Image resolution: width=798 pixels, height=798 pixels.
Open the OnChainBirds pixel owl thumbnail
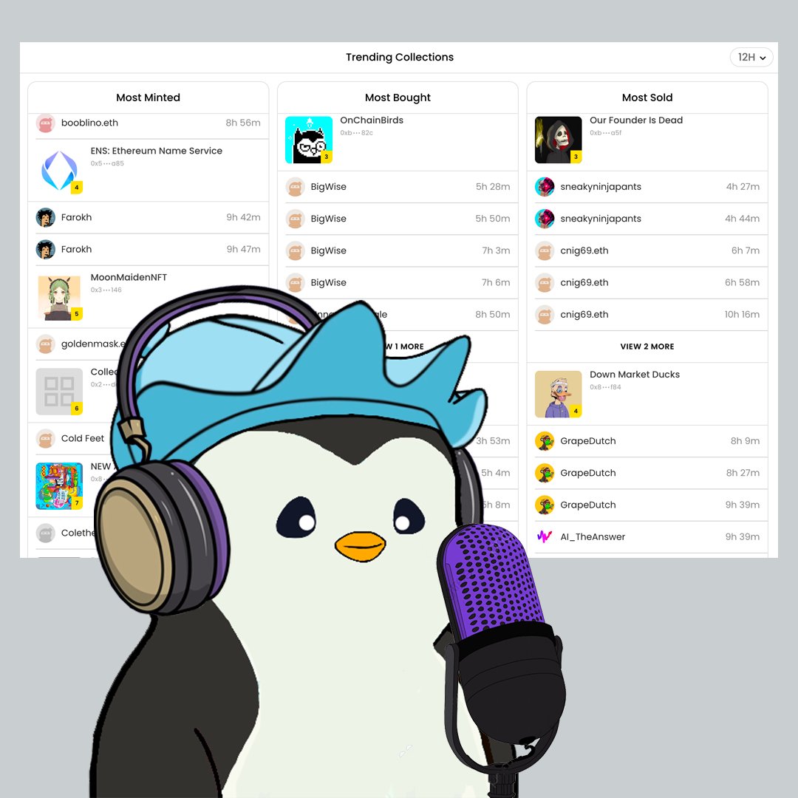tap(308, 140)
